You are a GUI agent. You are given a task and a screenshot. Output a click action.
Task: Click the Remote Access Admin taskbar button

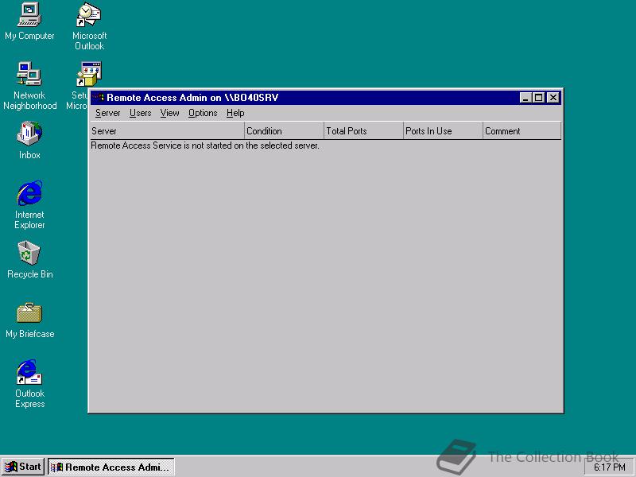coord(111,467)
